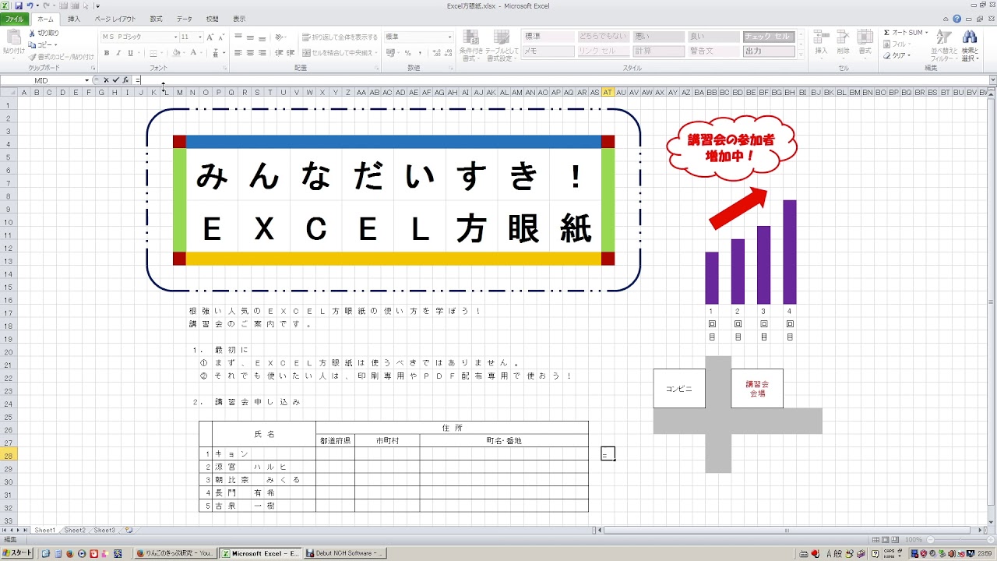Toggle center text alignment
The image size is (997, 561).
coord(250,53)
